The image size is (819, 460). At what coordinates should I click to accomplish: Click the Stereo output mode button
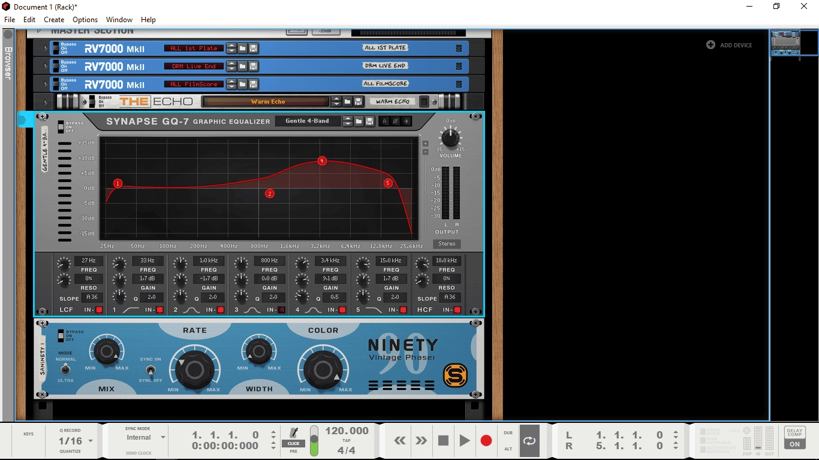(x=447, y=244)
